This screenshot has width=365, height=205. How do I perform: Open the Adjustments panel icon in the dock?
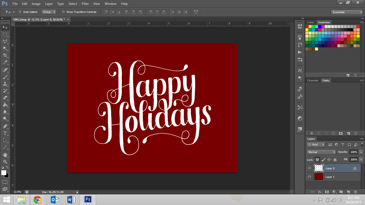(x=300, y=118)
